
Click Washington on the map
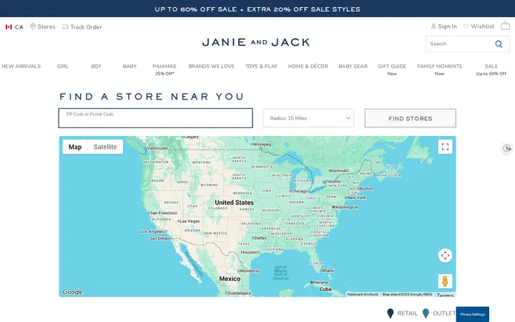pyautogui.click(x=346, y=208)
